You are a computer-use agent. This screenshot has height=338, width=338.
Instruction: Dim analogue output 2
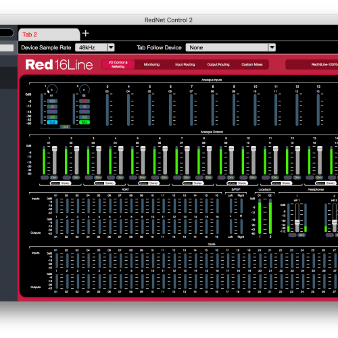click(76, 178)
